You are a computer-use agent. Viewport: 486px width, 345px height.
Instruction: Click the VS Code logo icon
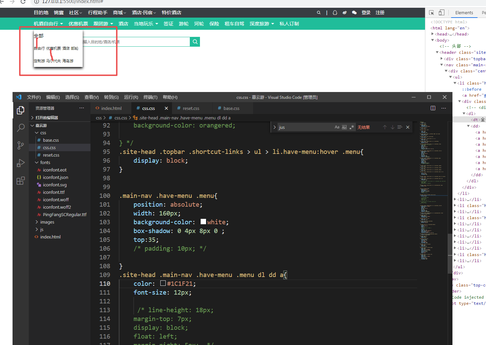pos(19,97)
